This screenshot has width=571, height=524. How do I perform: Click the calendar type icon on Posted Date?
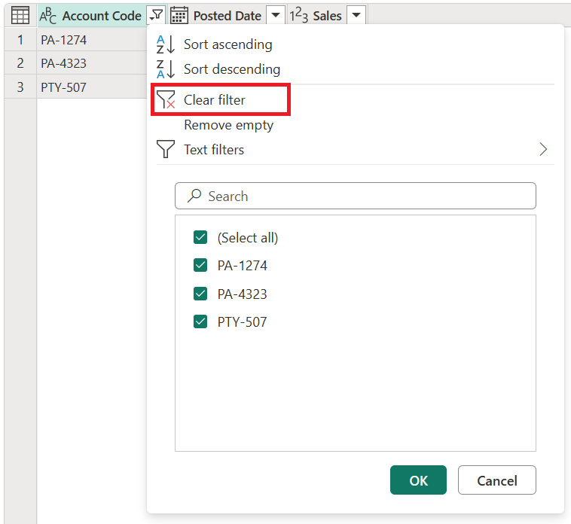coord(179,16)
